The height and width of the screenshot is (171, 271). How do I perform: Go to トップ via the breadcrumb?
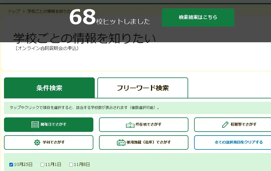(14, 11)
